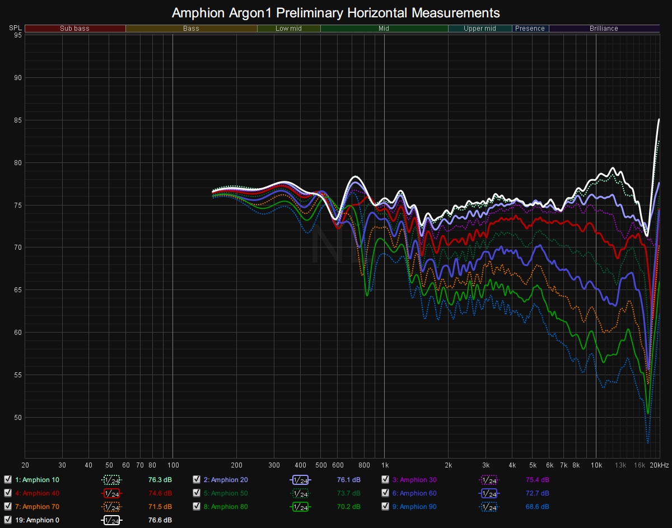Select the red 1/24 trace icon for Amphion 40
672x528 pixels.
111,493
